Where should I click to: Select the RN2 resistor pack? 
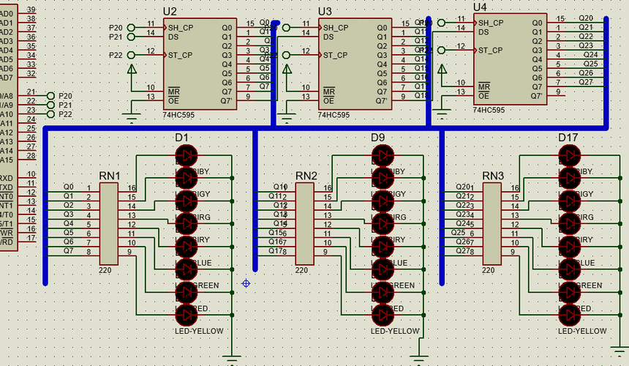pyautogui.click(x=304, y=224)
